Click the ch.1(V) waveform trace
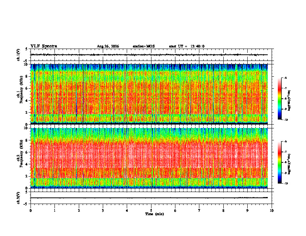Screen dimensions: 306x236 pyautogui.click(x=149, y=55)
